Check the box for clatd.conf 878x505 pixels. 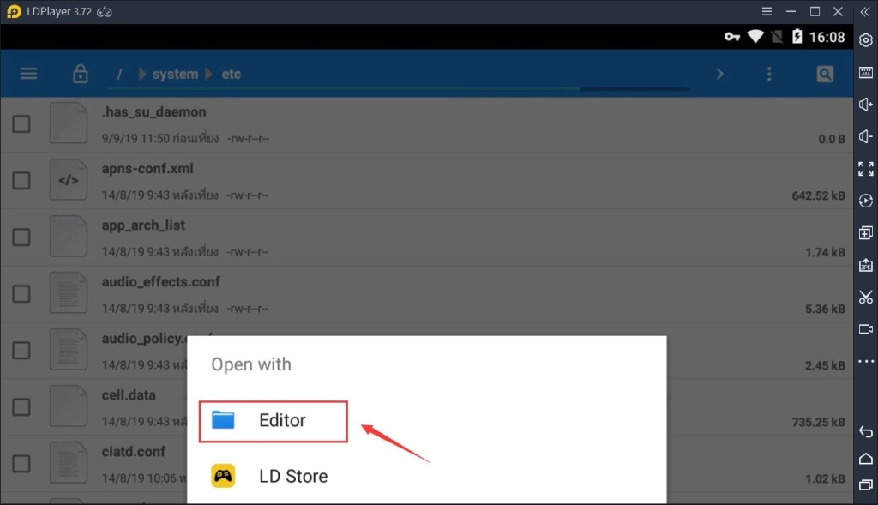click(x=21, y=463)
